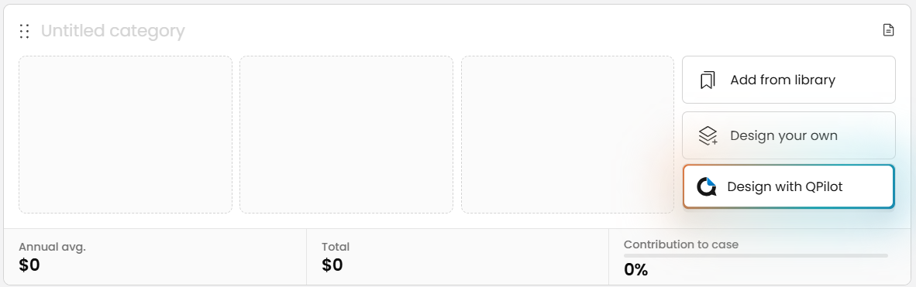This screenshot has height=287, width=916.
Task: Click the Annual avg. $0 value
Action: click(29, 265)
